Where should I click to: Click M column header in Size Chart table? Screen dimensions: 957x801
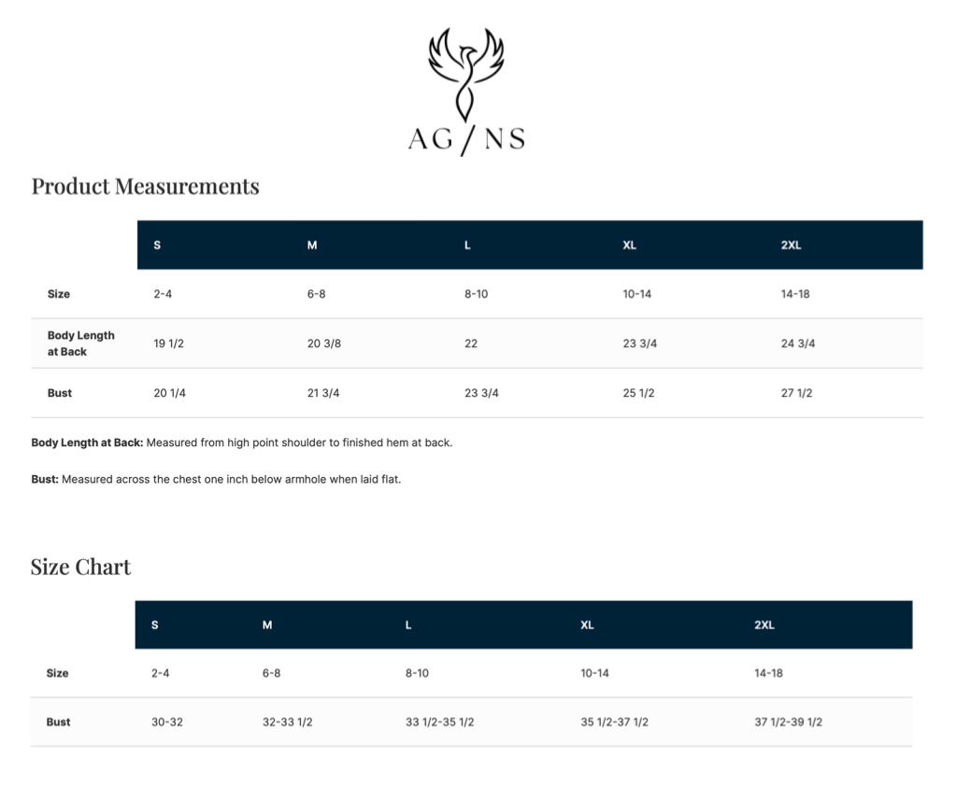pyautogui.click(x=267, y=625)
